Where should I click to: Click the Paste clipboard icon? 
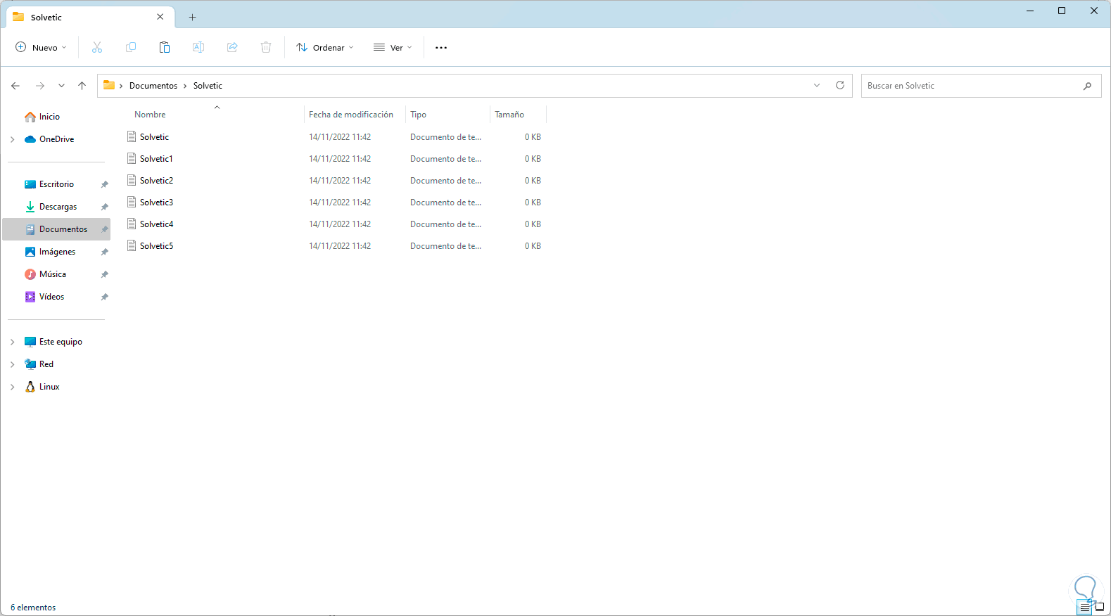coord(165,47)
